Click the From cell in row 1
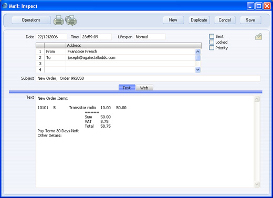 point(55,51)
